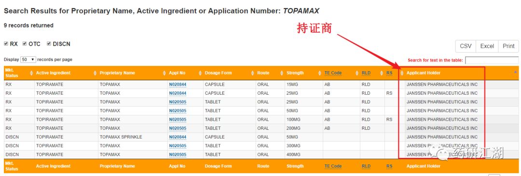
Task: Select the 300MG strength cell
Action: coord(303,146)
